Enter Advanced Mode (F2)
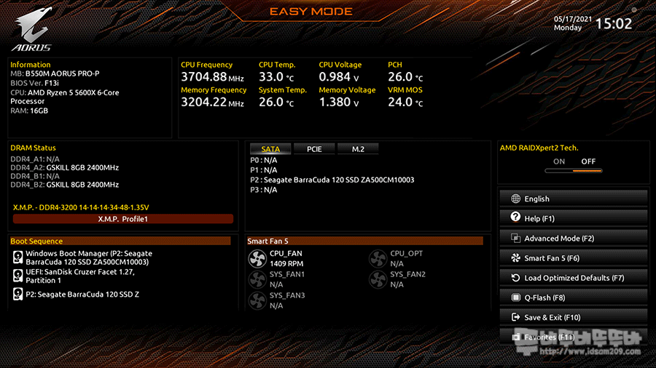 pos(573,239)
